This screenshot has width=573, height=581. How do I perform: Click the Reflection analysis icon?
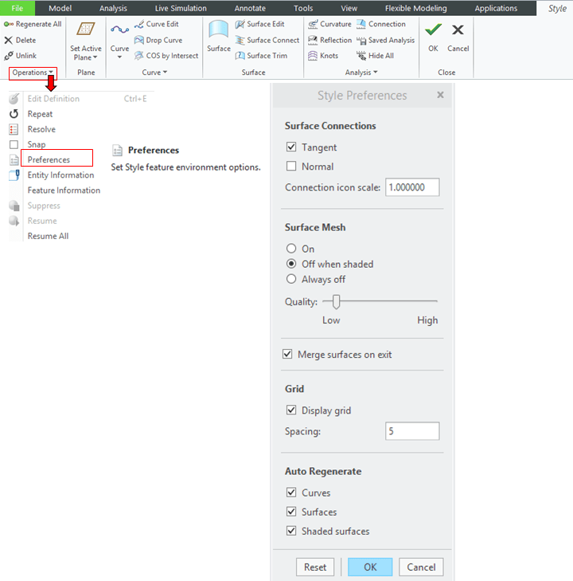[x=313, y=40]
